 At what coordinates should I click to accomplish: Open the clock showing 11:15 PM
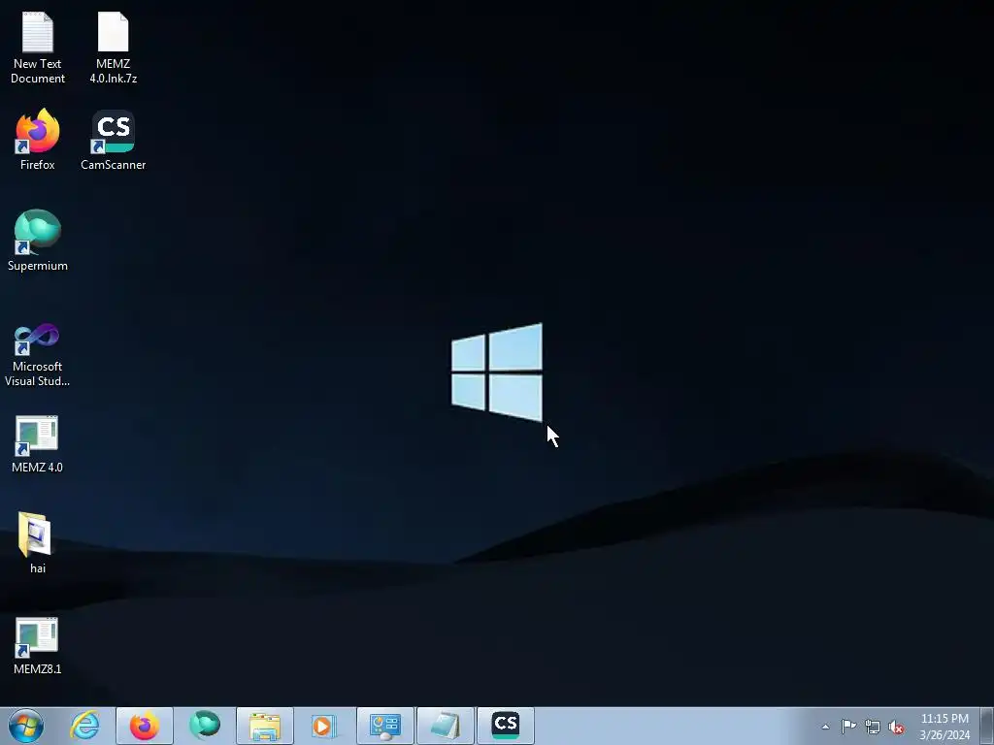(944, 727)
